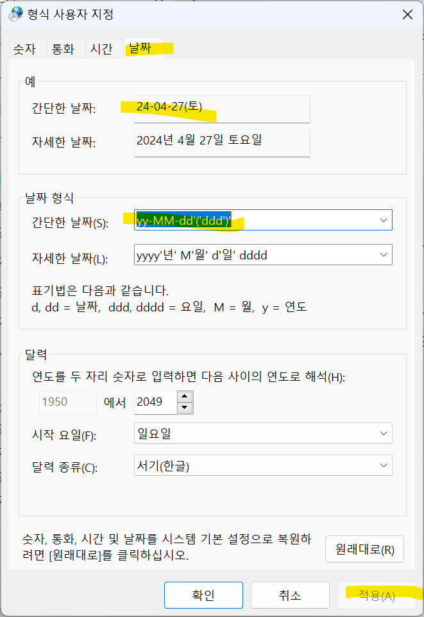Image resolution: width=424 pixels, height=617 pixels.
Task: Close the 형식 사용자 지정 dialog
Action: 407,15
